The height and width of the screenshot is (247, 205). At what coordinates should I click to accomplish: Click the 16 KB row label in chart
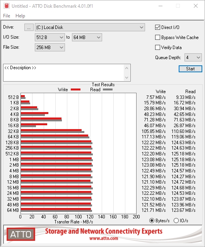click(14, 126)
